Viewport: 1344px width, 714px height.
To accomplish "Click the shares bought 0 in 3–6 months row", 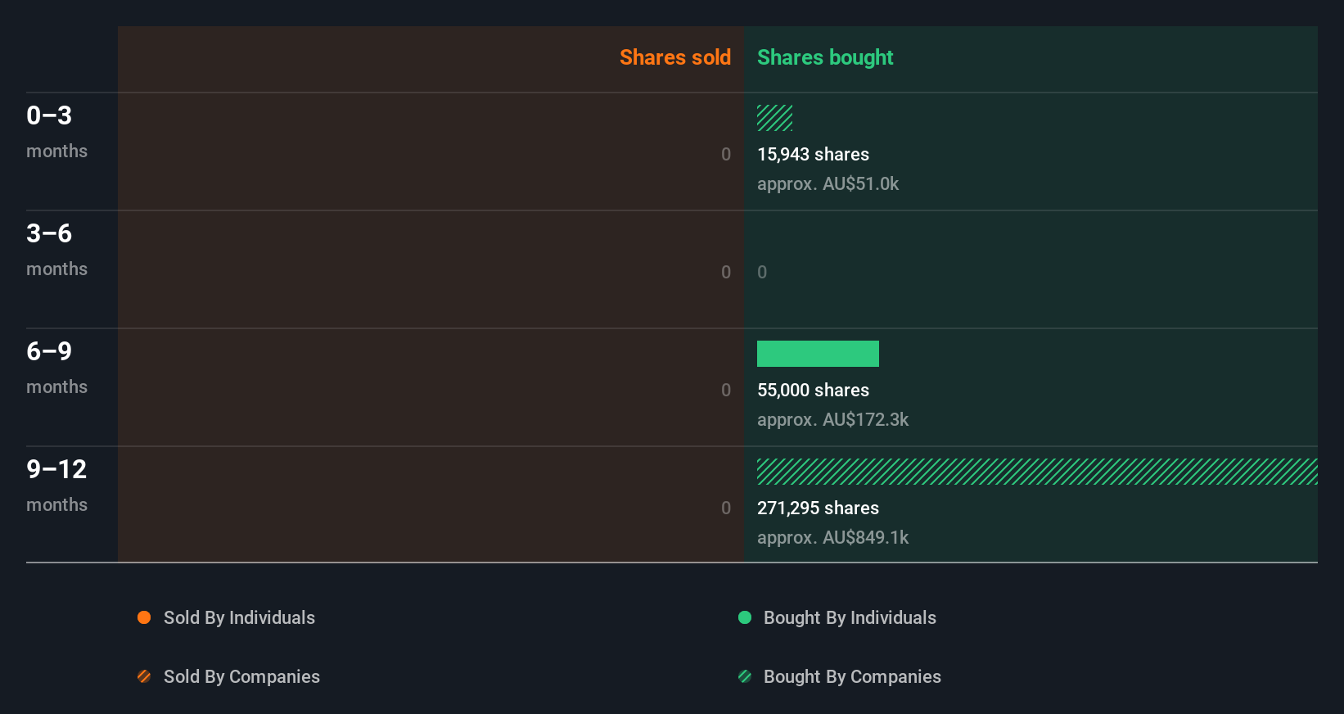I will tap(762, 272).
